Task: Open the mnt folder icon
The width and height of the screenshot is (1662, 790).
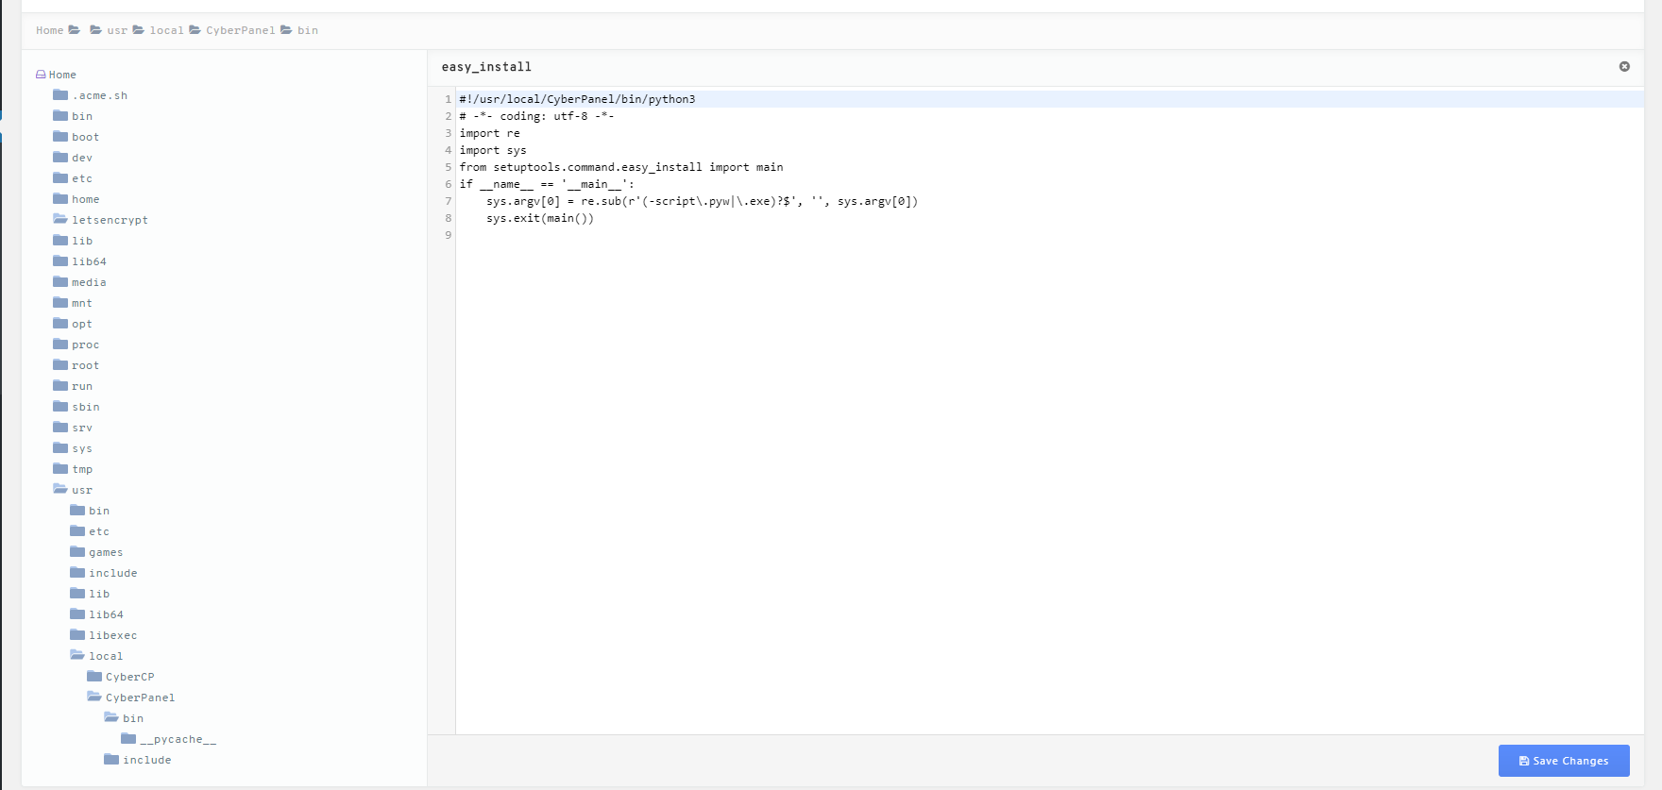Action: [x=60, y=302]
